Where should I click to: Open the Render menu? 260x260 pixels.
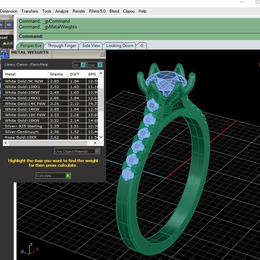click(x=79, y=11)
